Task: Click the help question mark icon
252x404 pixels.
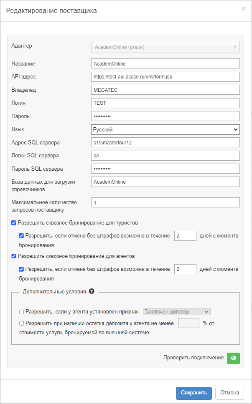Action: pos(92,291)
